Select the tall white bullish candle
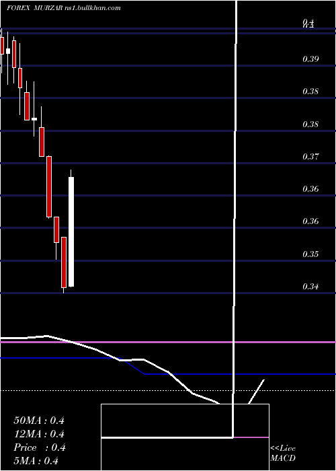 pyautogui.click(x=71, y=231)
